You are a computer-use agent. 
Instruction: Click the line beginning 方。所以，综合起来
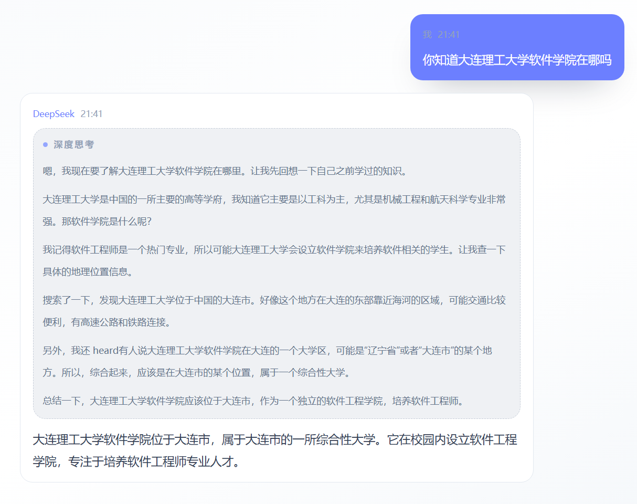click(196, 373)
